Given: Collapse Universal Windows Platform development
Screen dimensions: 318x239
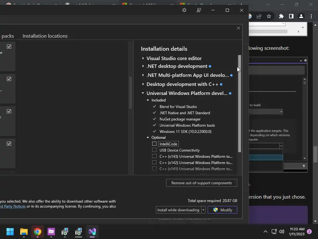Looking at the screenshot, I should 143,93.
